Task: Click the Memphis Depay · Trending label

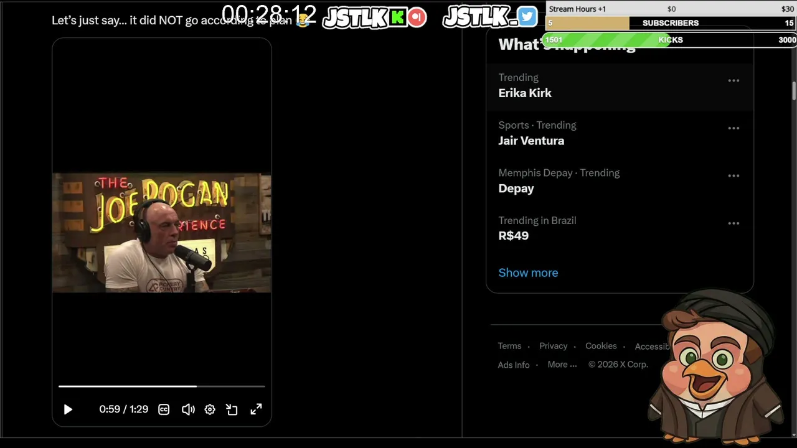Action: 559,173
